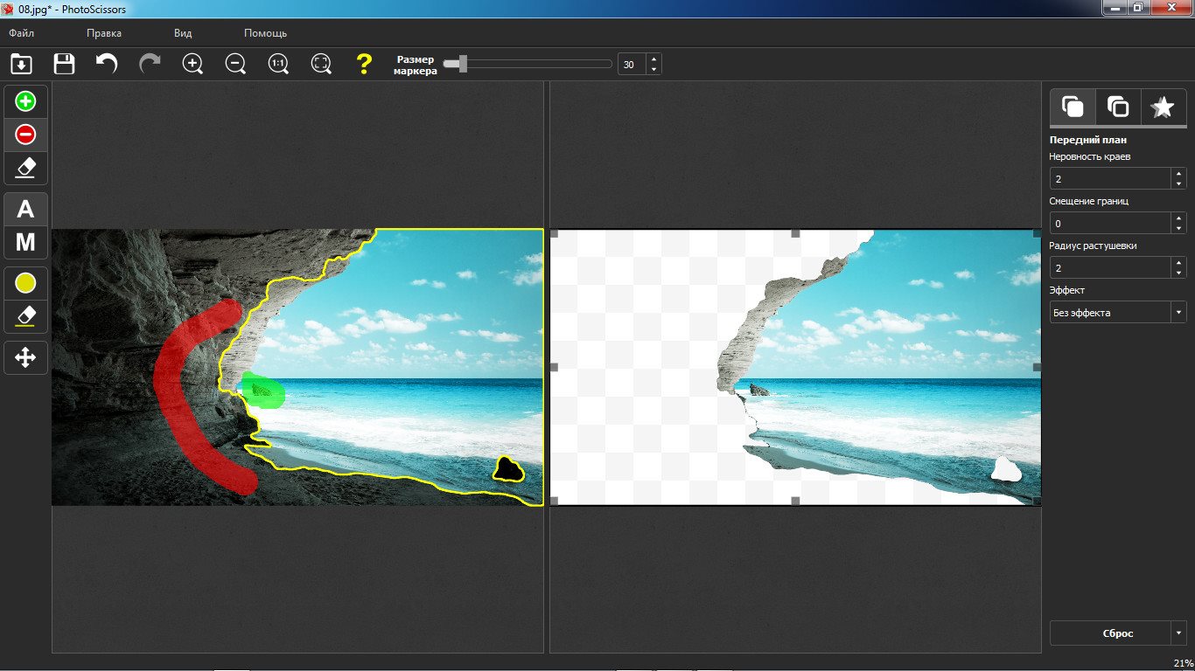Select the red background marker tool
1195x671 pixels.
(26, 135)
